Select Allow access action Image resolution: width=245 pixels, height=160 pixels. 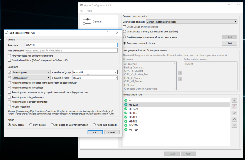10,125
